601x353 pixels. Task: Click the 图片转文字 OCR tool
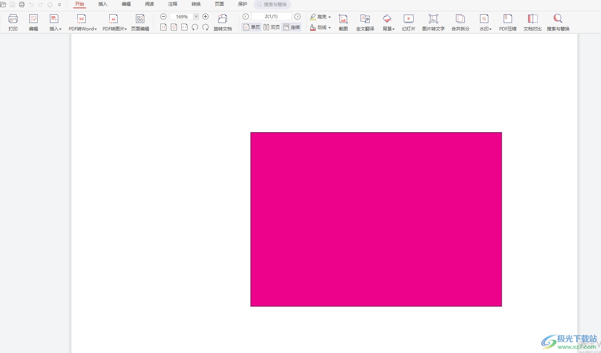click(433, 22)
